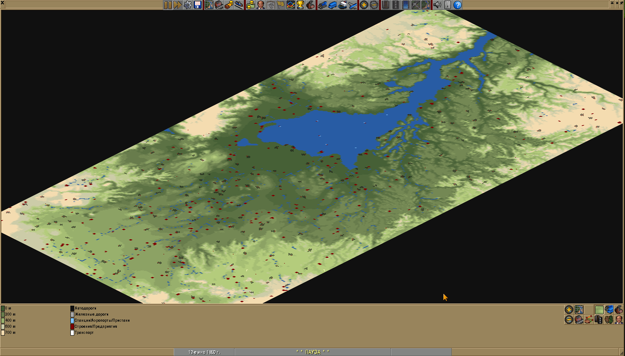Screen dimensions: 625x356
Task: Open the finances coins icon
Action: [250, 5]
